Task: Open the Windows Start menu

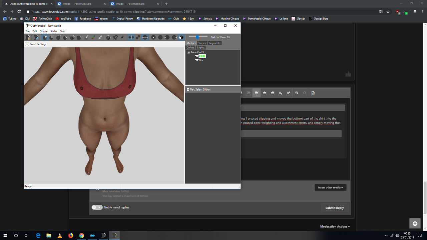Action: 5,235
